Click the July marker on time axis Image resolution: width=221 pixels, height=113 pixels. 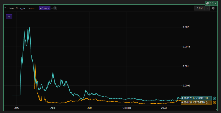pos(90,108)
